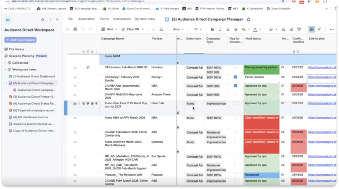Select row number 33 header
The height and width of the screenshot is (189, 339).
click(75, 104)
